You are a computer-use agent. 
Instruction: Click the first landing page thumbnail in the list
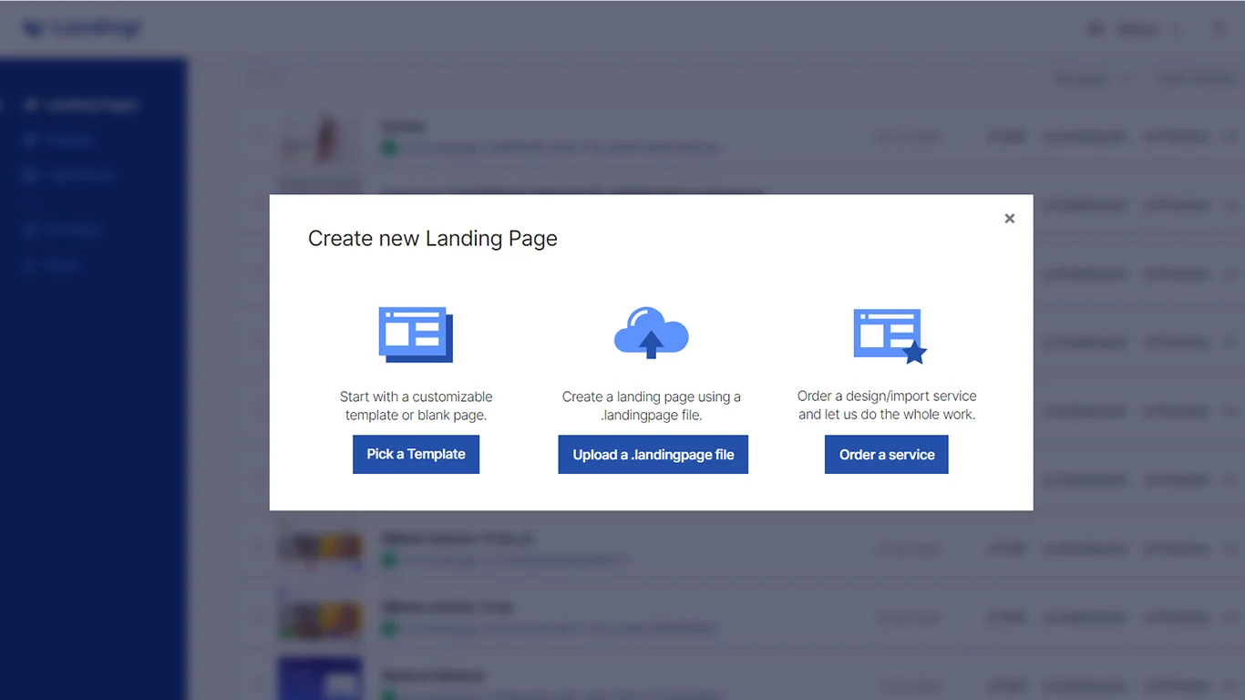[x=320, y=137]
